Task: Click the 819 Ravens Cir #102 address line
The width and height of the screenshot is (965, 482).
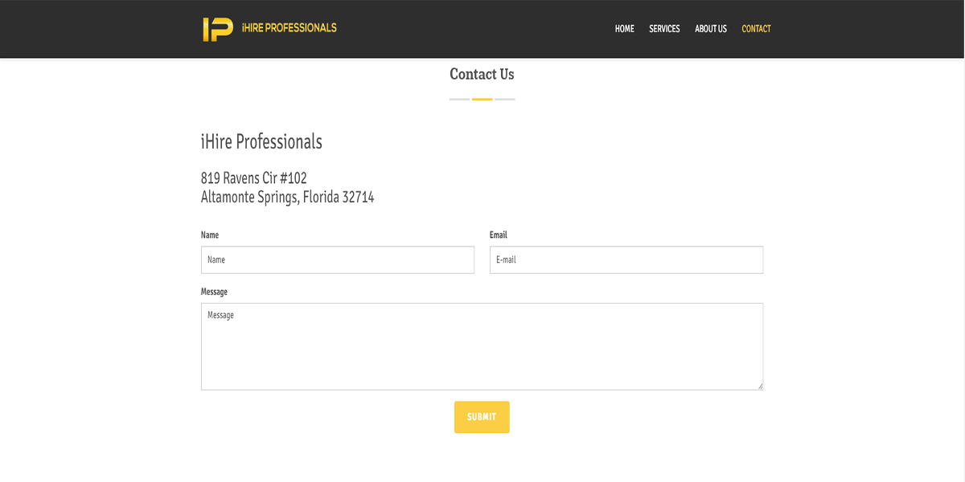Action: (254, 178)
